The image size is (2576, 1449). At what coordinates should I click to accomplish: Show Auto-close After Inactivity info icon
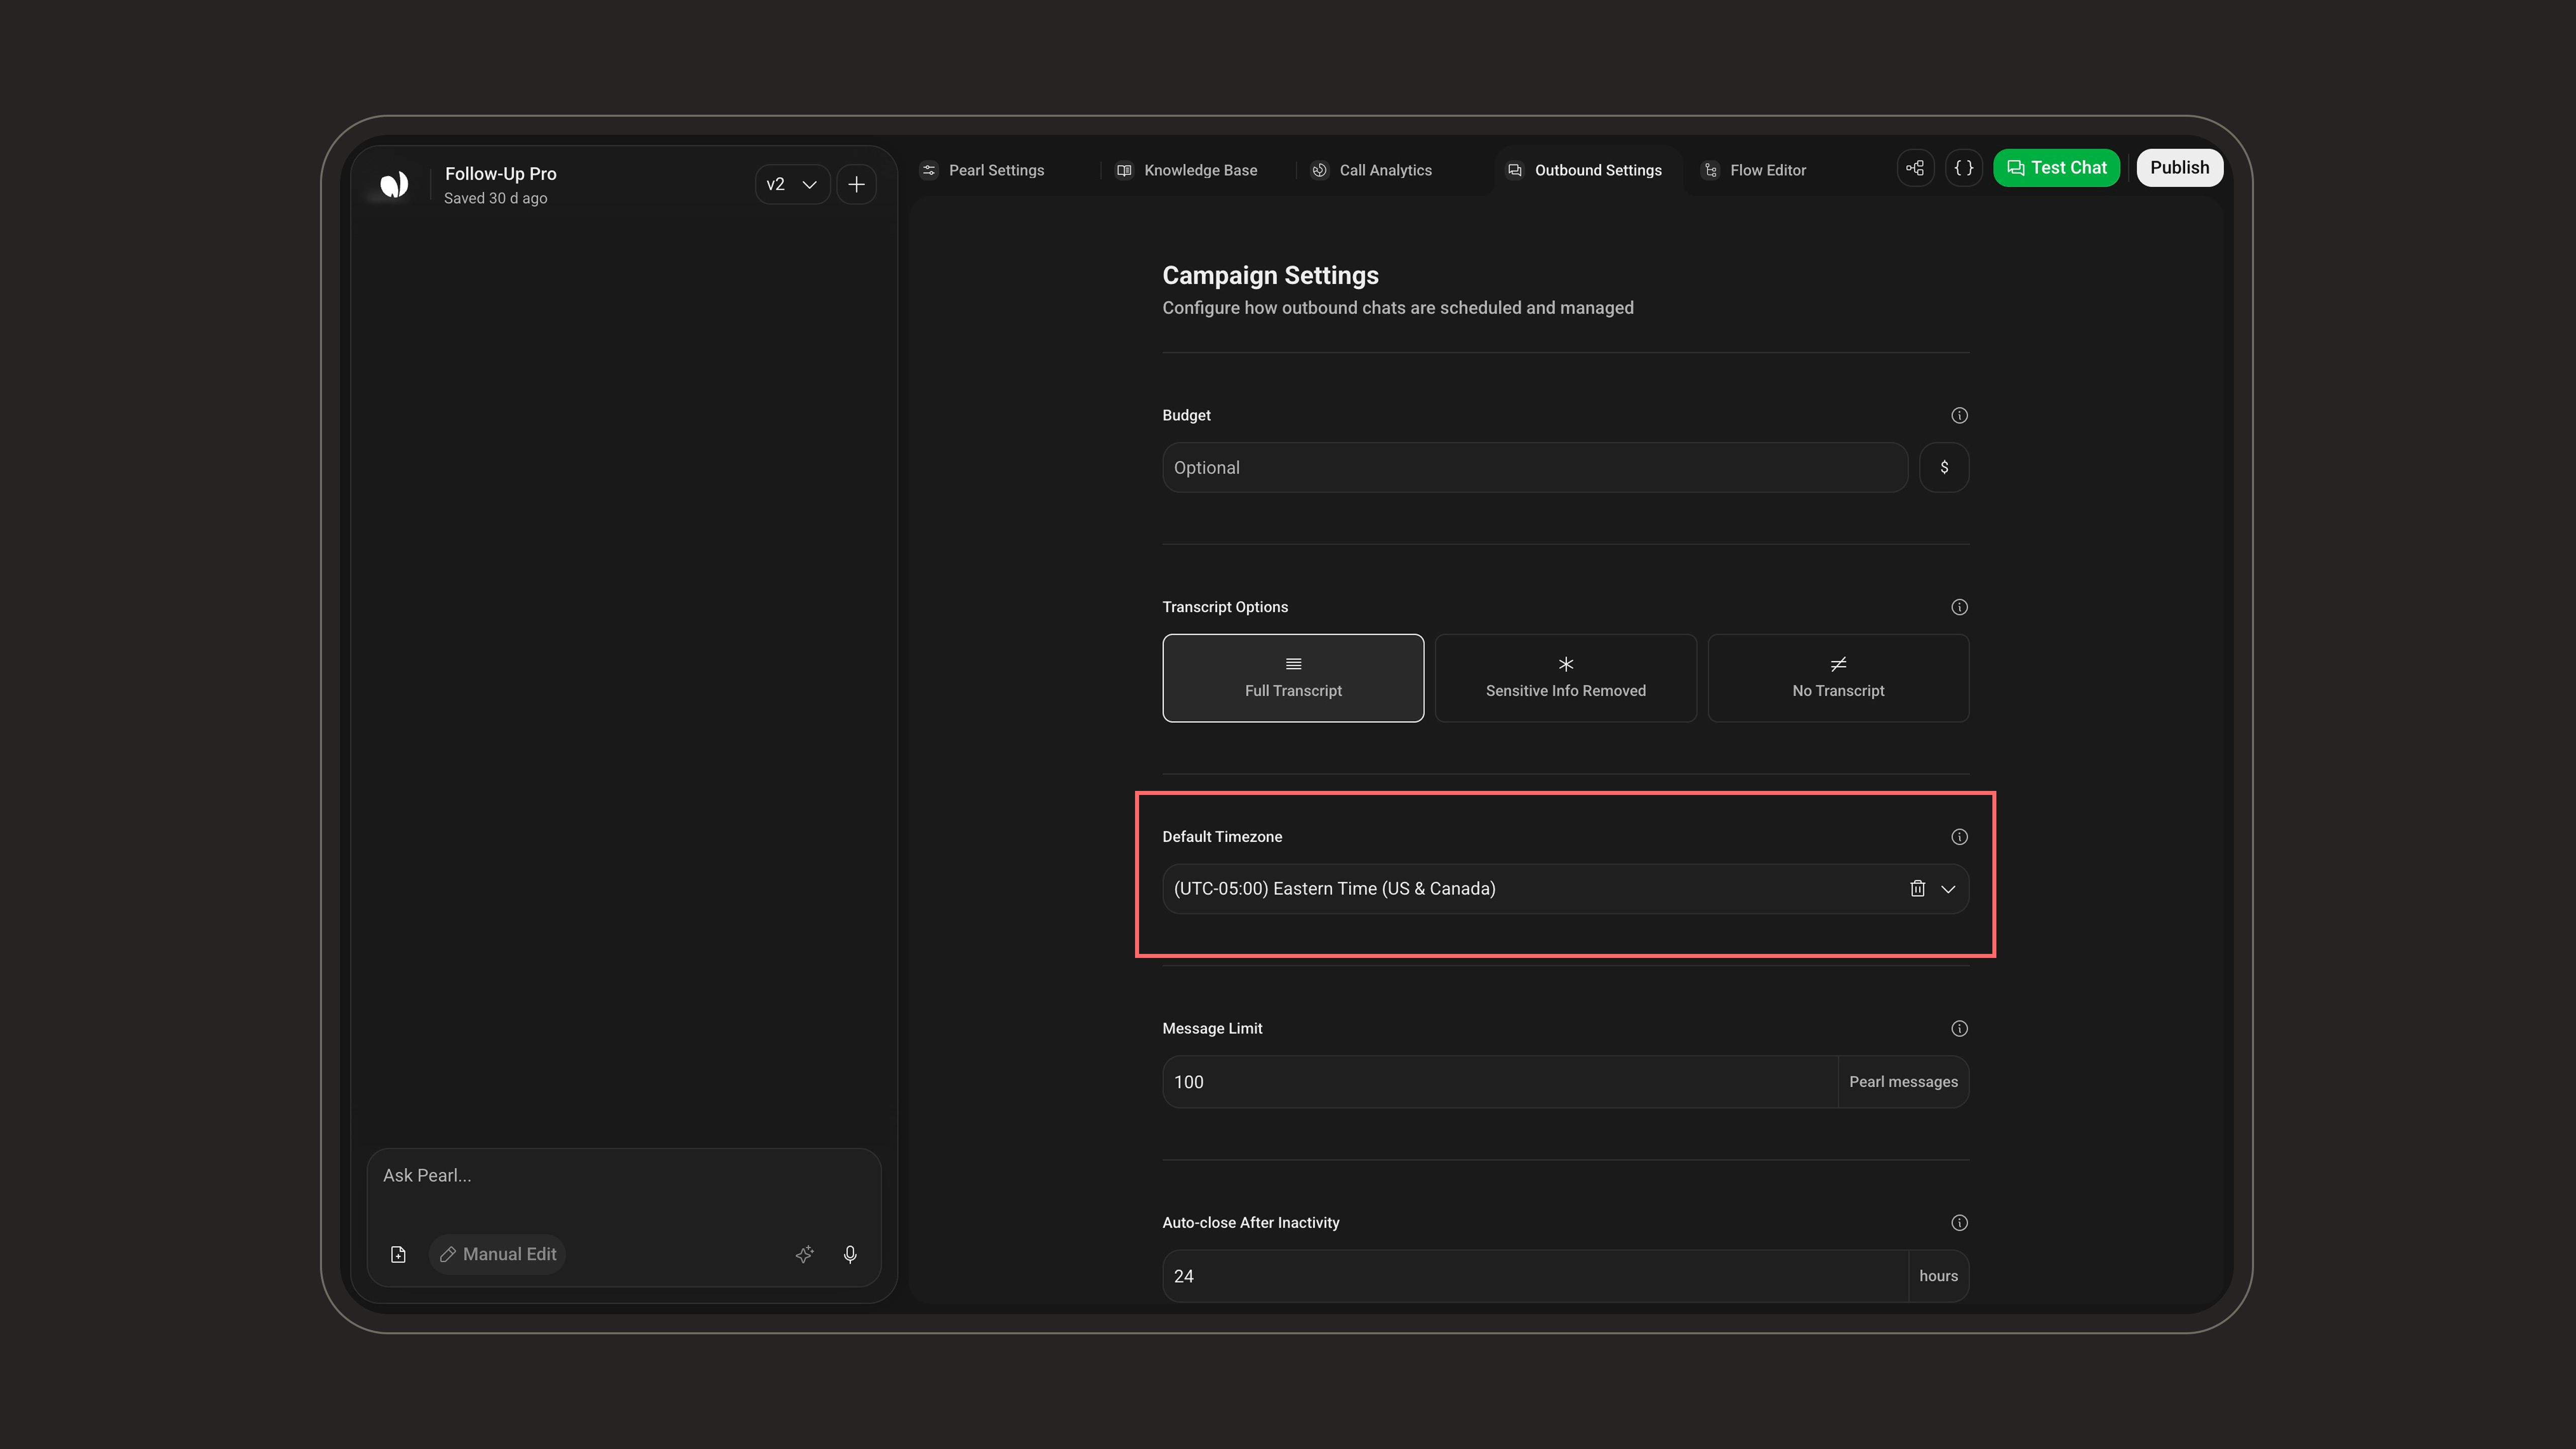point(1959,1223)
